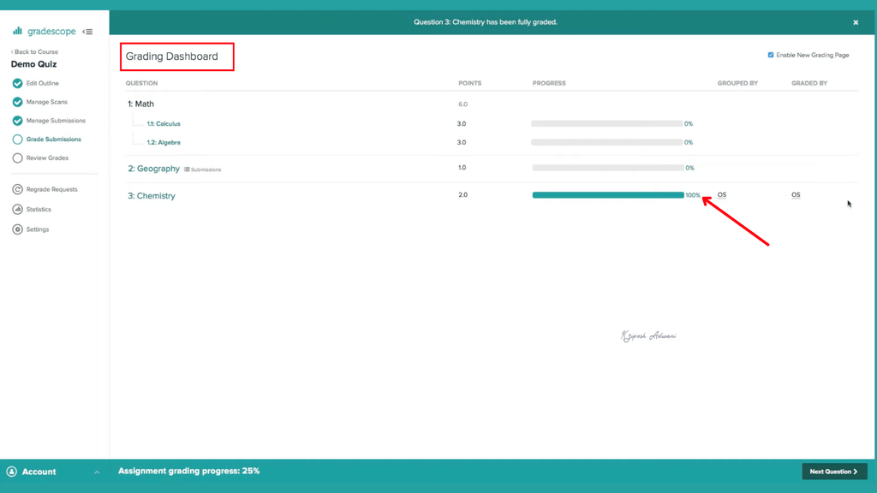Click the Regrade Requests icon
The width and height of the screenshot is (877, 493).
pos(17,189)
